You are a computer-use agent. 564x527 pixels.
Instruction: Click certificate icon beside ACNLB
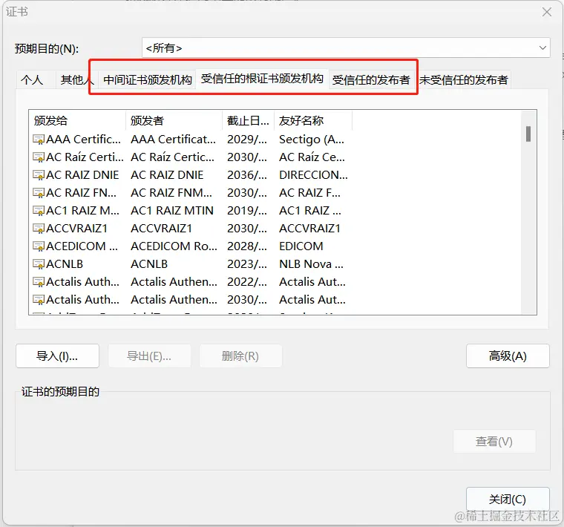(x=39, y=264)
